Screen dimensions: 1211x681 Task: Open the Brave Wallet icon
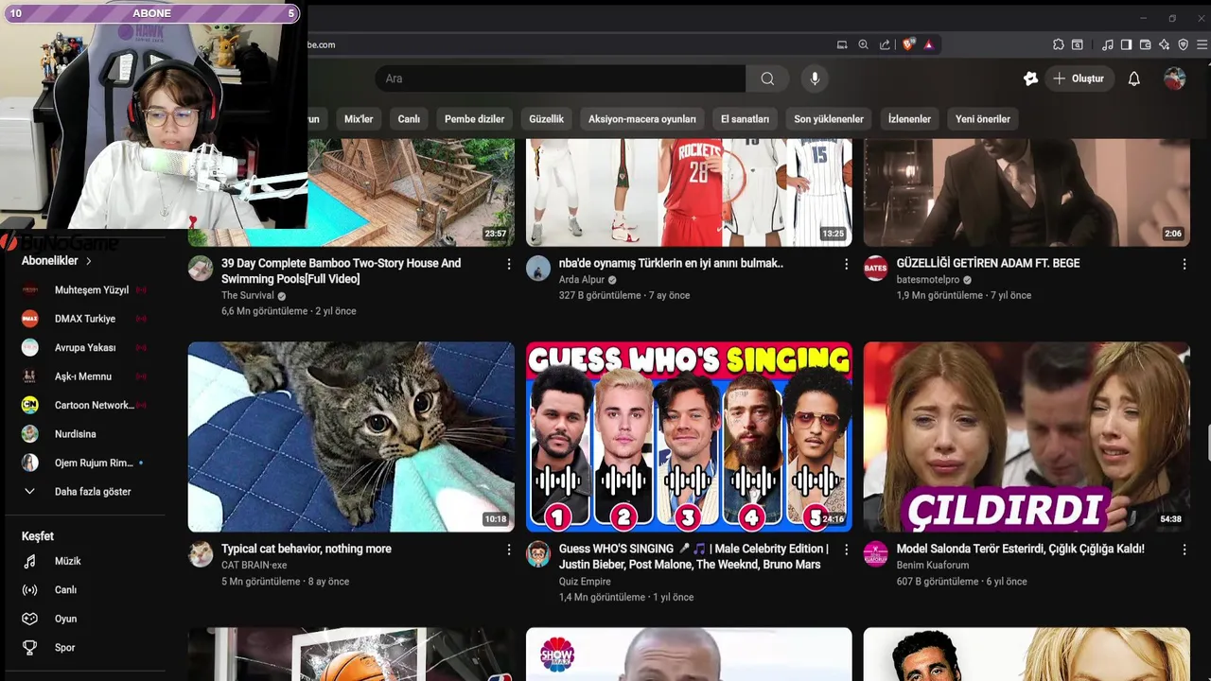pyautogui.click(x=1145, y=44)
